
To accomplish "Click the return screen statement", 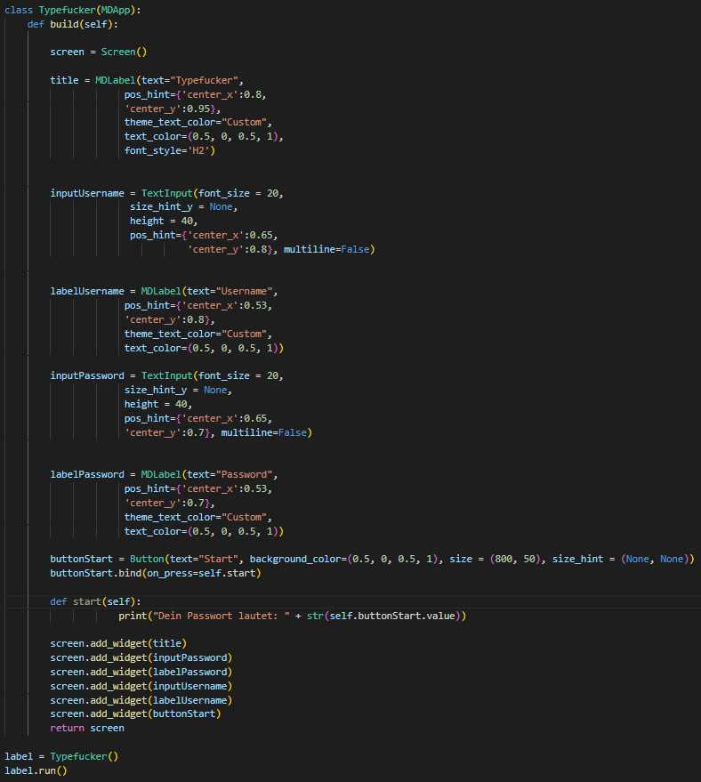I will click(x=87, y=728).
